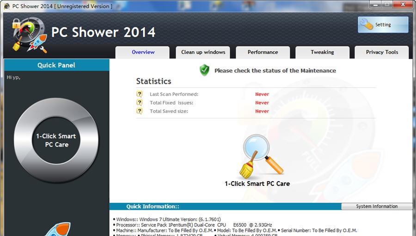
Task: Click help icon beside Total Fixed Issues
Action: click(139, 102)
